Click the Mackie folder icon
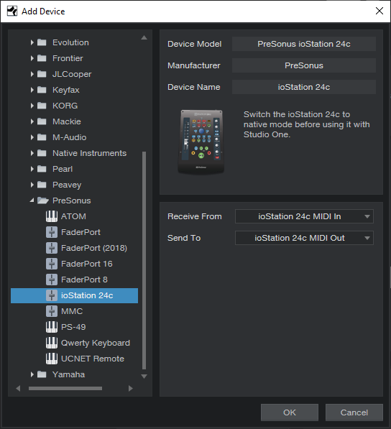391x429 pixels. pos(42,121)
